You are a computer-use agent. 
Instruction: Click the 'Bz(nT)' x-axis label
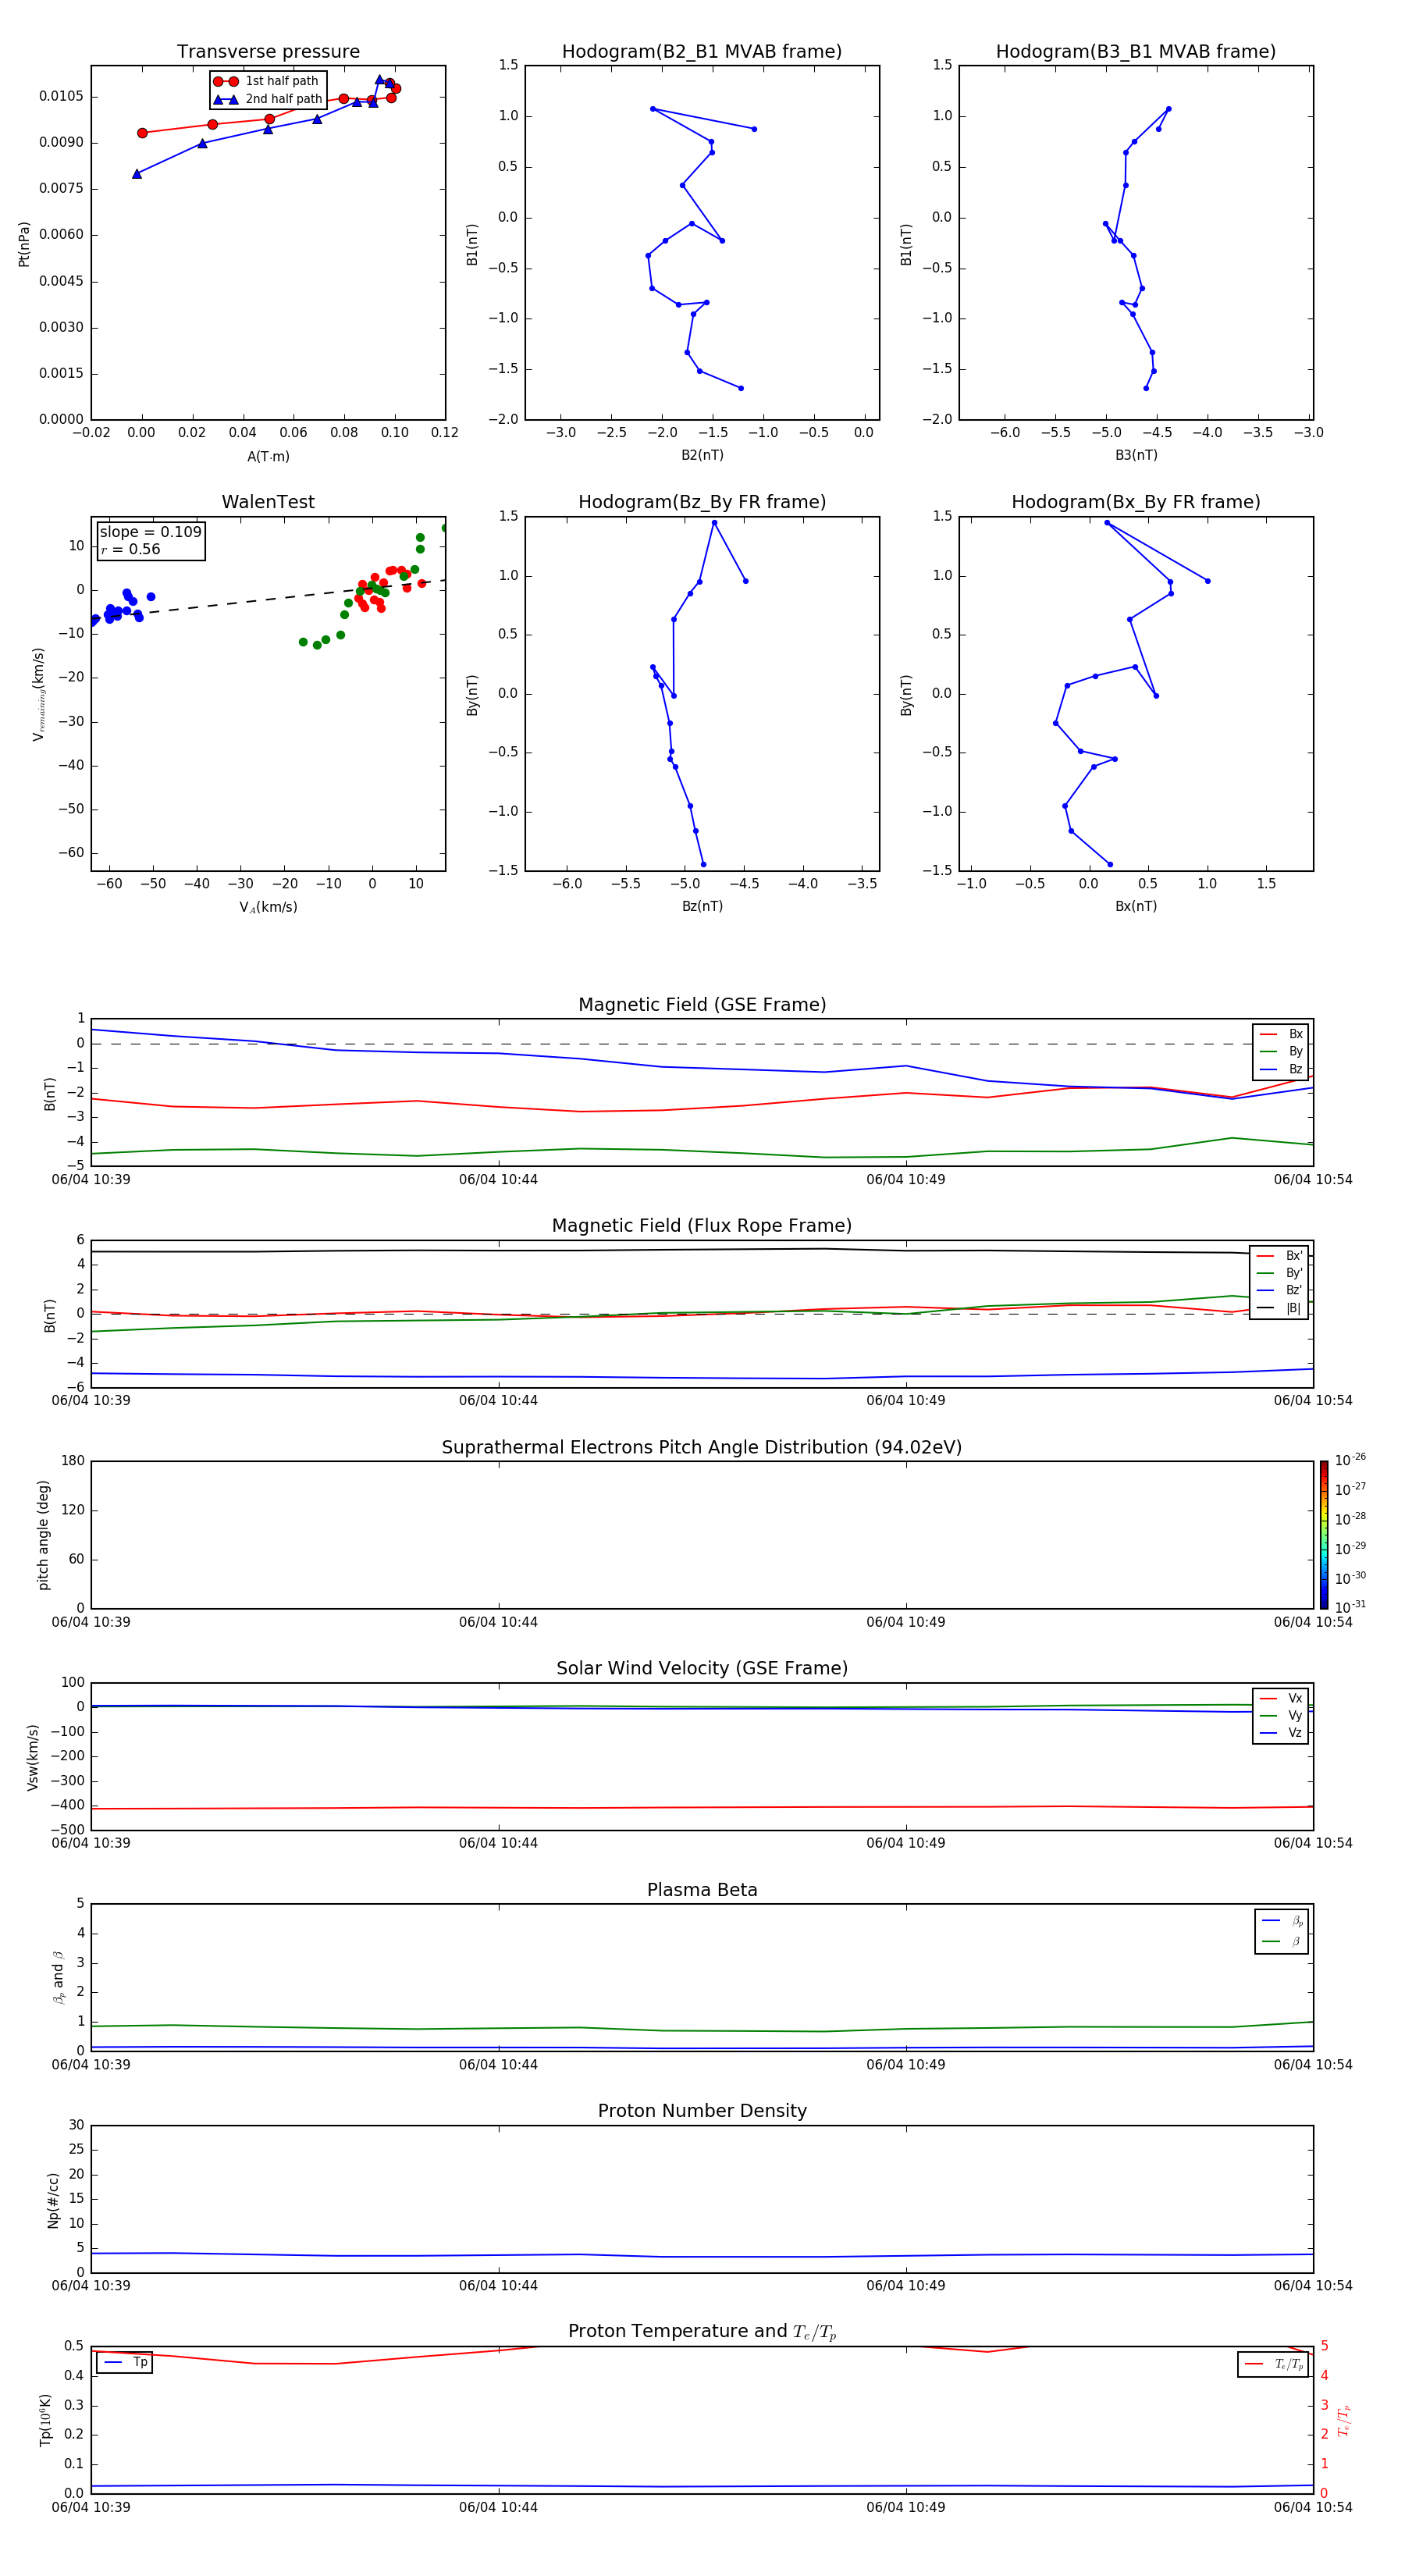702,906
